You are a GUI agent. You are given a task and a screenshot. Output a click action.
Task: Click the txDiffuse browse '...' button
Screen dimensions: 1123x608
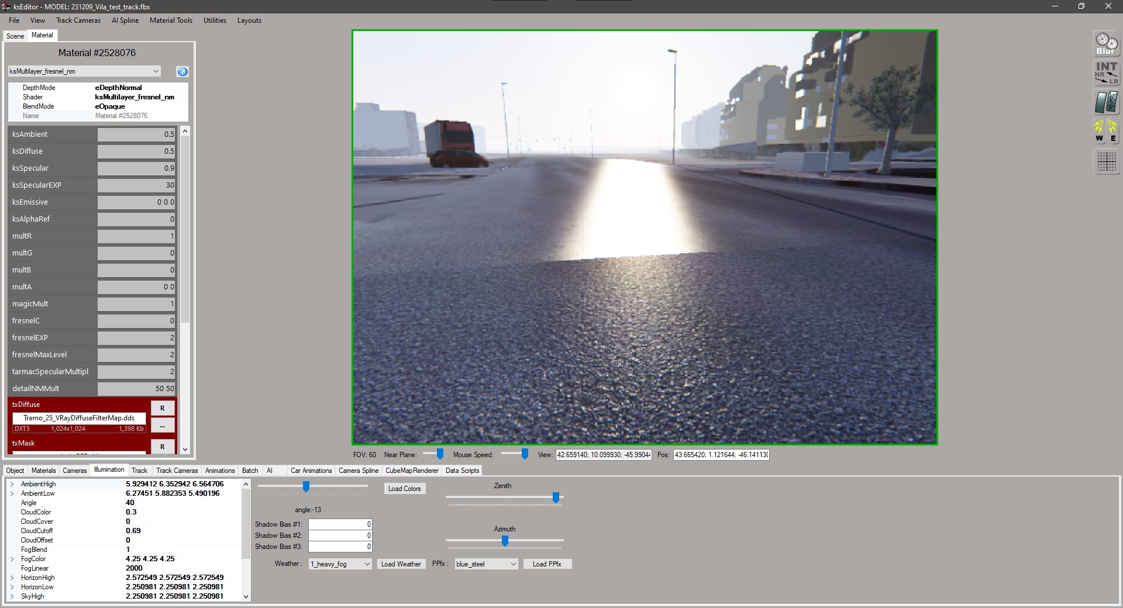[x=163, y=426]
